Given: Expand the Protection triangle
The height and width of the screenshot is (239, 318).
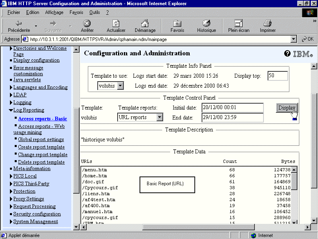Looking at the screenshot, I should click(11, 192).
